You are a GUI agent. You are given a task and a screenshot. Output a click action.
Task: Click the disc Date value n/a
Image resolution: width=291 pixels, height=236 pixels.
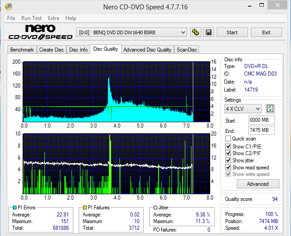click(248, 82)
